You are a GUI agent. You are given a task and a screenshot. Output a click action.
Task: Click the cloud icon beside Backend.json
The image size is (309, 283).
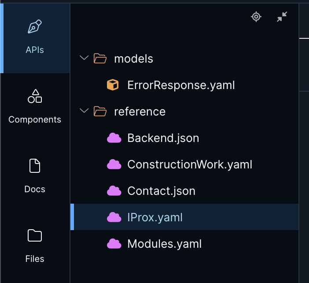[114, 138]
